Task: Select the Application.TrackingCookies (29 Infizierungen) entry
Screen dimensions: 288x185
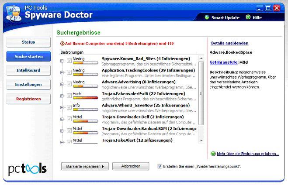Action: coord(149,70)
